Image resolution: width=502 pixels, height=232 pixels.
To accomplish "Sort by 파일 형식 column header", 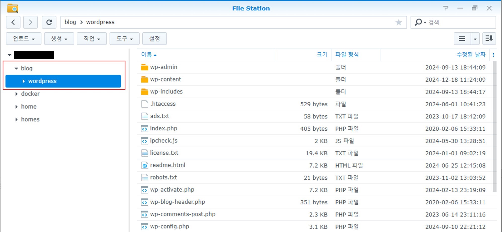I will point(356,55).
